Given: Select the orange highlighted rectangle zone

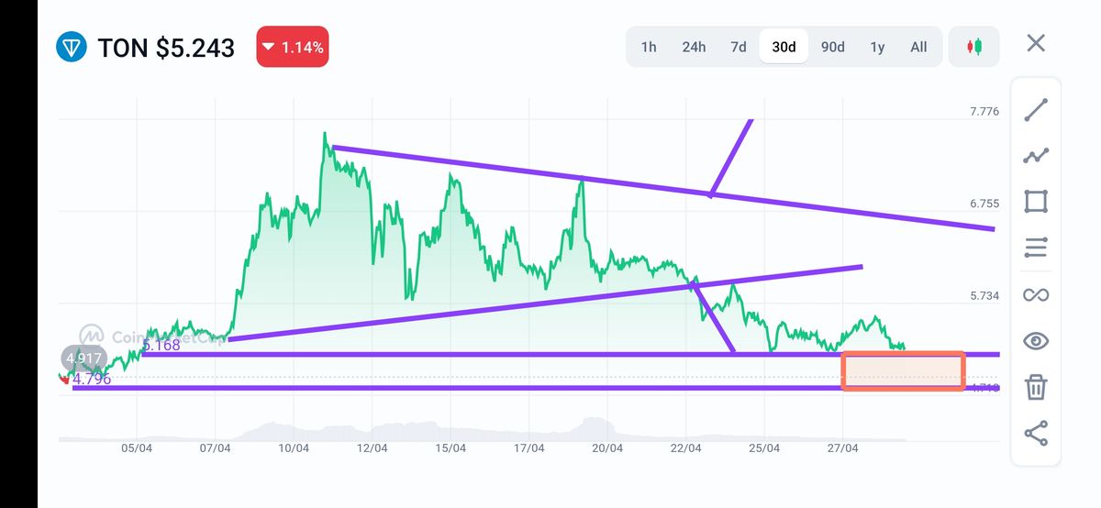Looking at the screenshot, I should pos(903,370).
